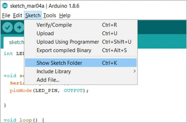Click the Verify checkmark toolbar icon

(7, 27)
